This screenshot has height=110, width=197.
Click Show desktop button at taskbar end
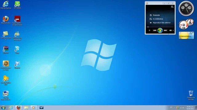196,108
